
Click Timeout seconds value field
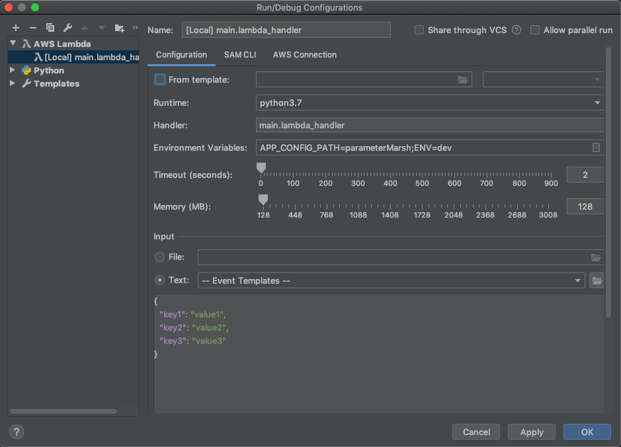coord(585,175)
